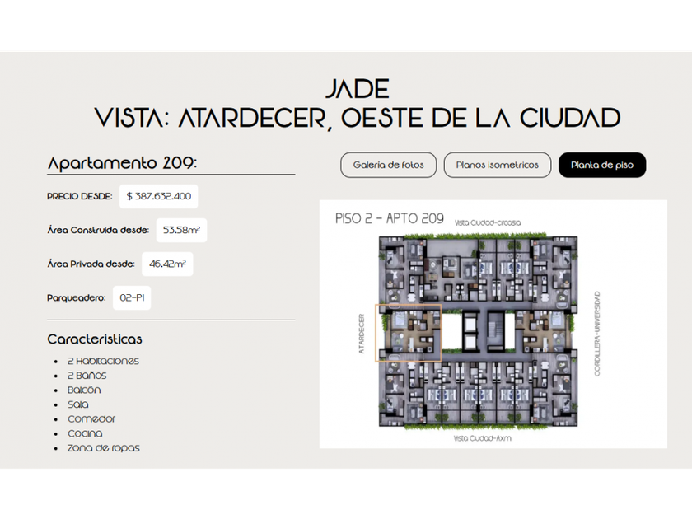Switch to Planos isométricos tab

tap(498, 165)
